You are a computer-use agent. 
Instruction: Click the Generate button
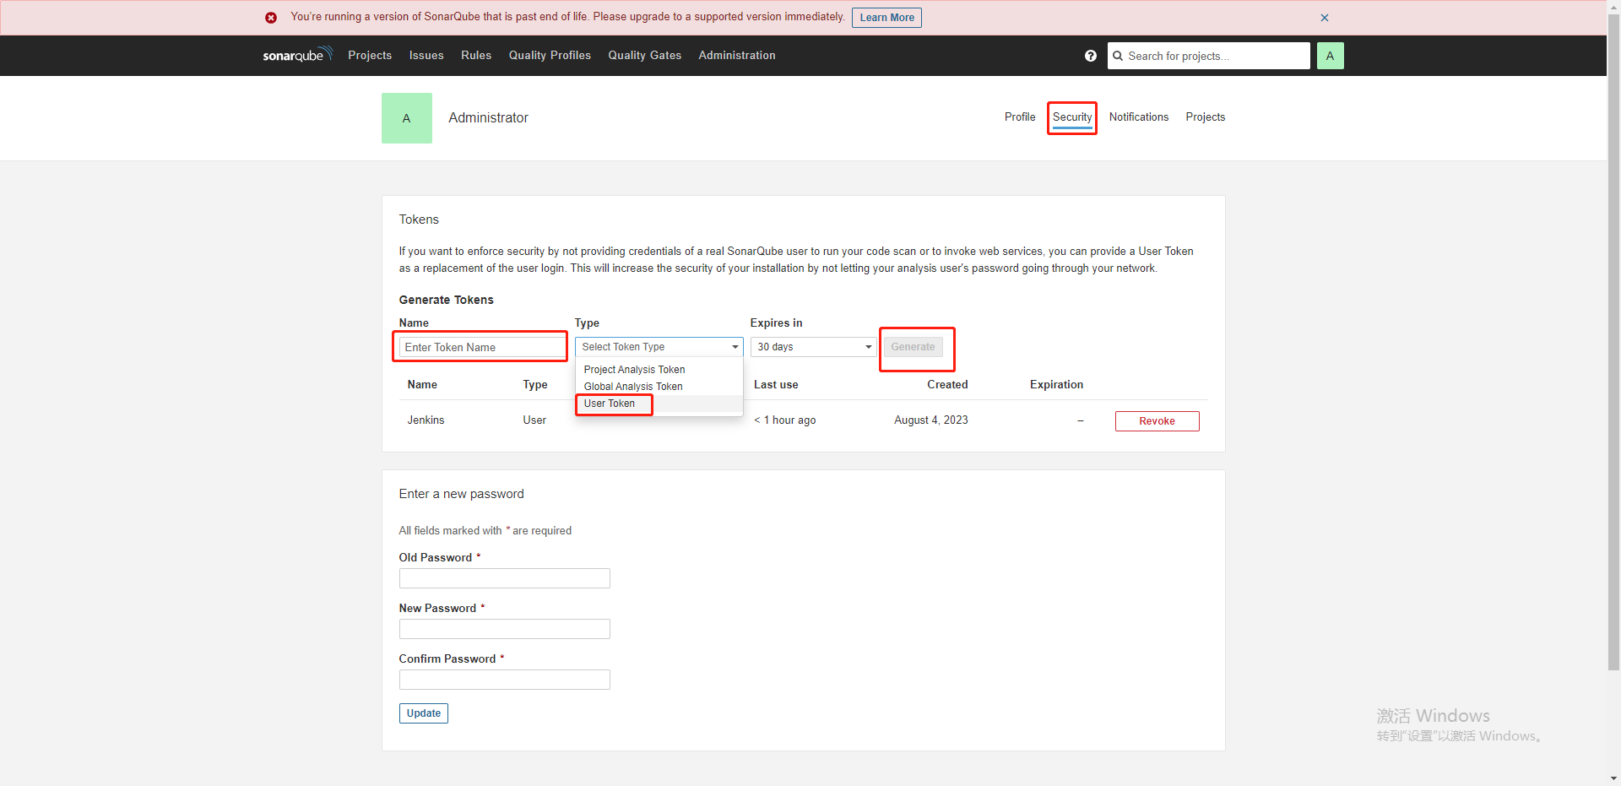tap(913, 347)
